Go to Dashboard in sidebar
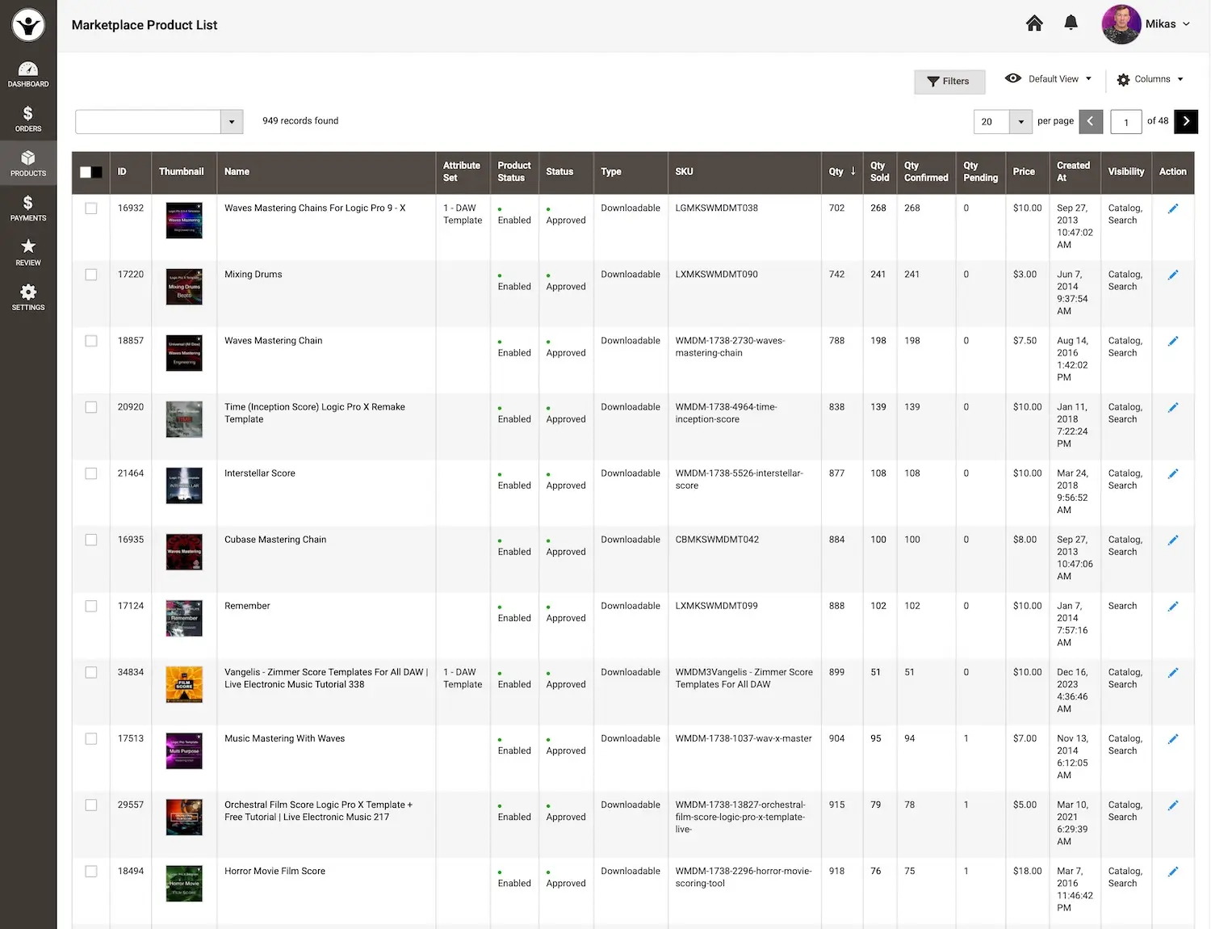The height and width of the screenshot is (929, 1211). [28, 74]
